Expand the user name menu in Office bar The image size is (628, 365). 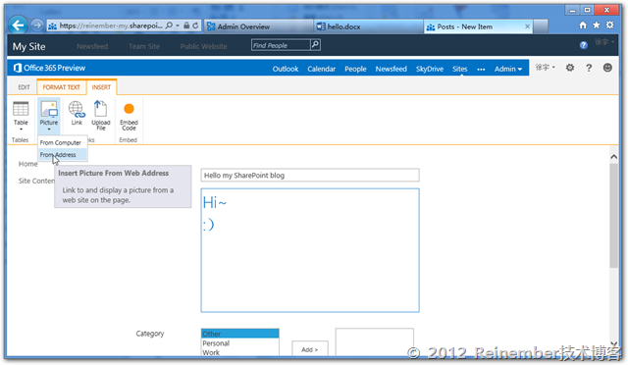pos(546,68)
